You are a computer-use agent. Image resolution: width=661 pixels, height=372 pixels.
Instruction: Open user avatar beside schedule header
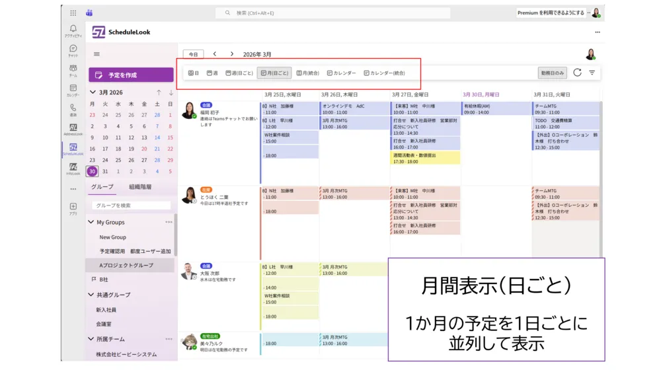(x=590, y=54)
